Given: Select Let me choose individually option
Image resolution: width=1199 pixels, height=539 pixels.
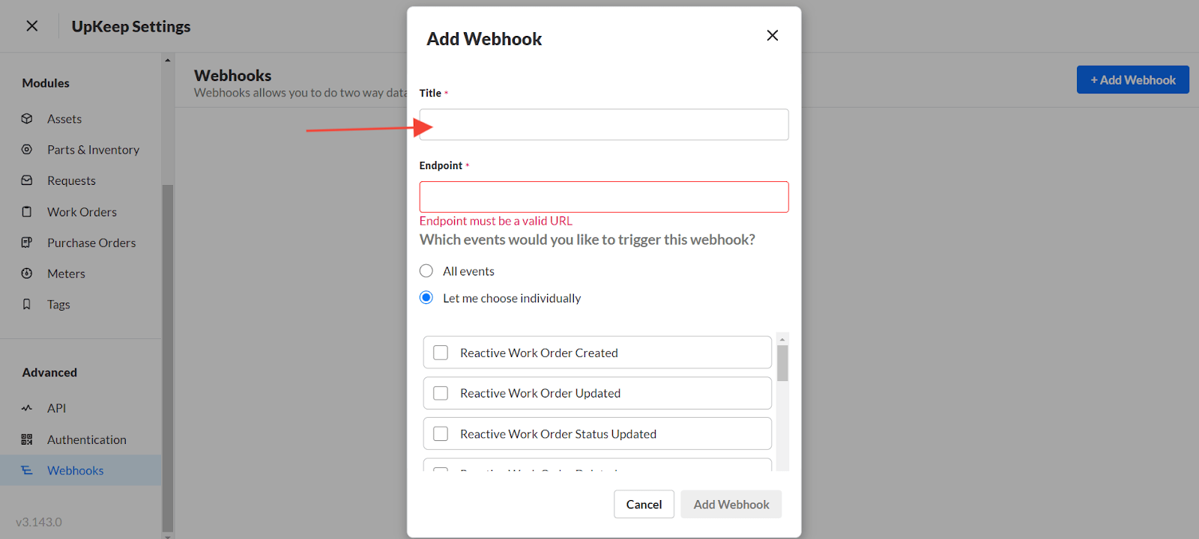Looking at the screenshot, I should [x=426, y=298].
